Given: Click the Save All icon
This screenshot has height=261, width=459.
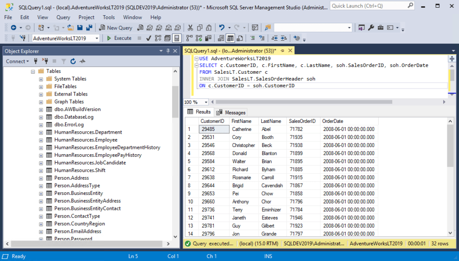Looking at the screenshot, I should (89, 28).
